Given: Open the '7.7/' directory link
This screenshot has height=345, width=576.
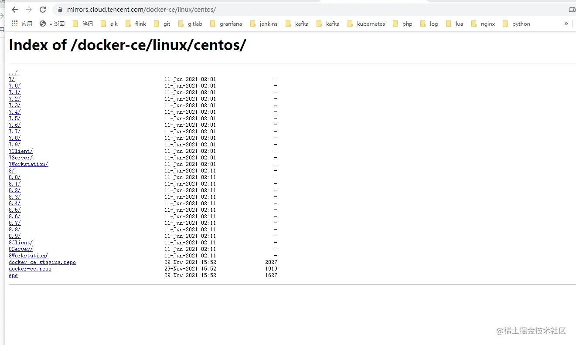Looking at the screenshot, I should 14,132.
